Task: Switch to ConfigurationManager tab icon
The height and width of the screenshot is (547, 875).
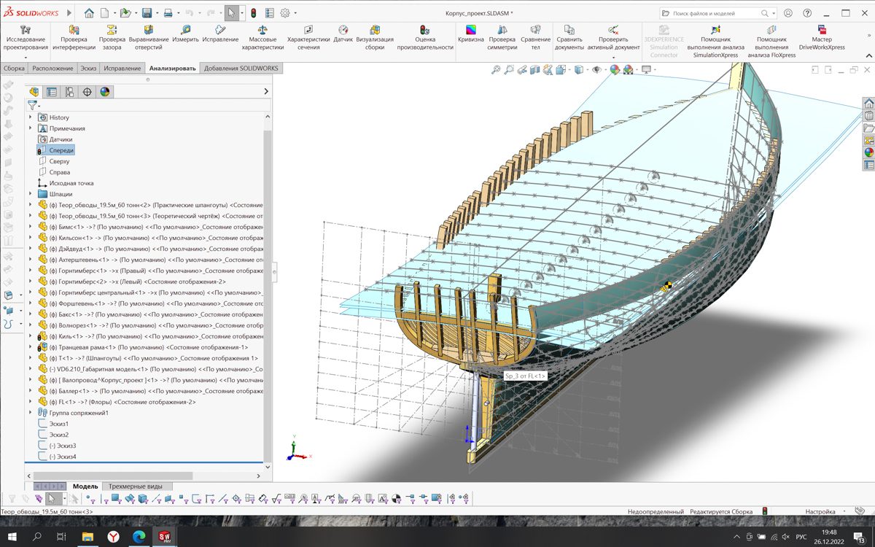Action: coord(69,92)
